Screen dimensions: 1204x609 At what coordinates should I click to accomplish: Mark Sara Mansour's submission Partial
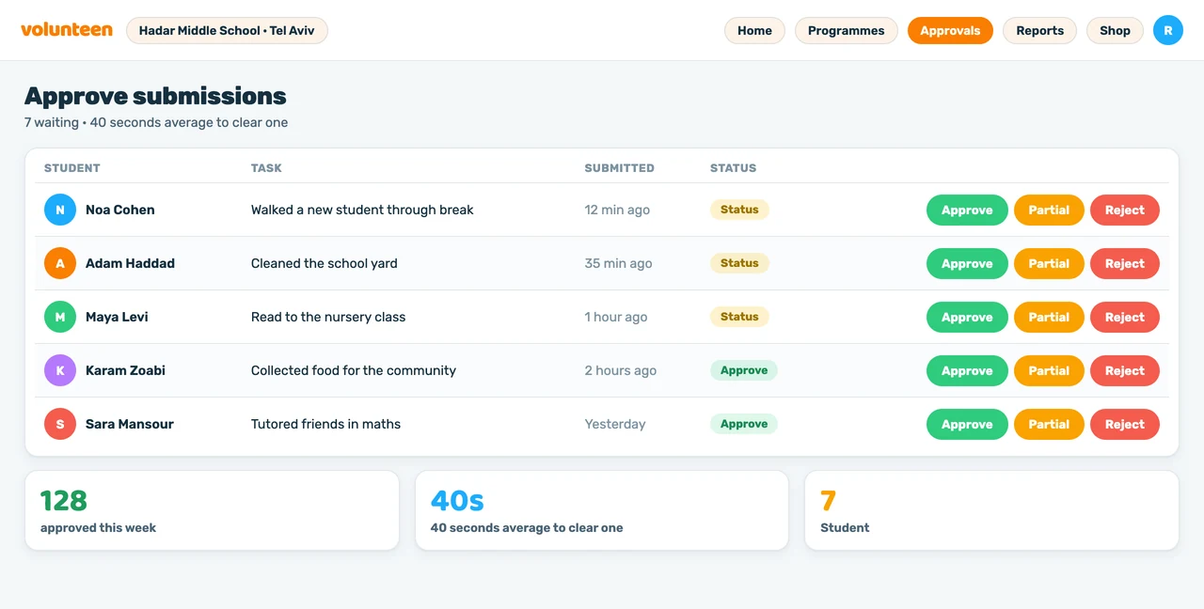click(x=1049, y=424)
